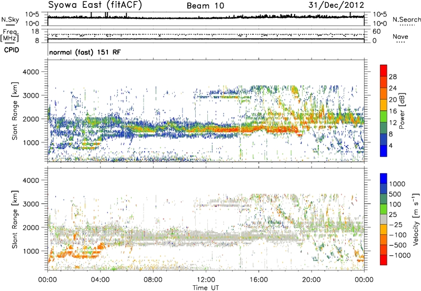Screen dimensions: 421x291
Task: Click the 24 label on Power colorbar
Action: (393, 88)
